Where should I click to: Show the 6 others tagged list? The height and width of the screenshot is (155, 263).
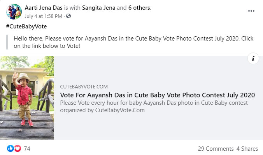[139, 8]
